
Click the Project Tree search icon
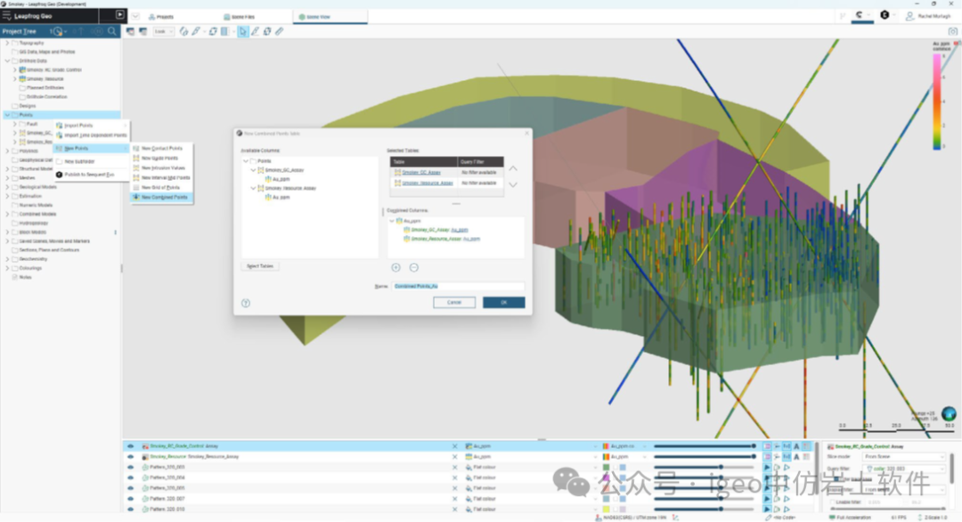(112, 31)
